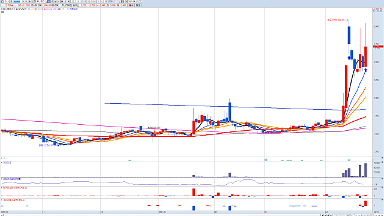The image size is (384, 216).
Task: Click the red current price marker on axis
Action: (x=378, y=46)
